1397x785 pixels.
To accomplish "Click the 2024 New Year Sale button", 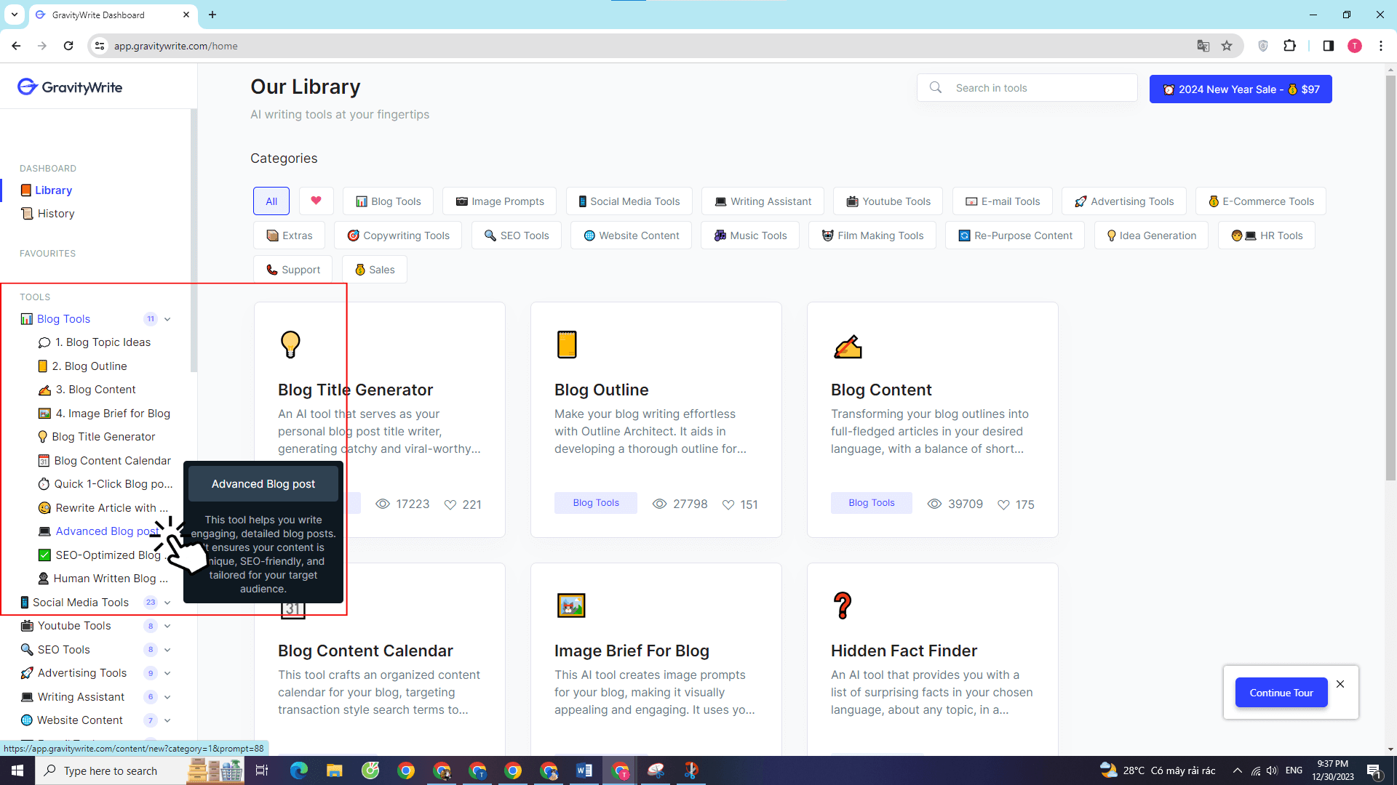I will [1241, 89].
